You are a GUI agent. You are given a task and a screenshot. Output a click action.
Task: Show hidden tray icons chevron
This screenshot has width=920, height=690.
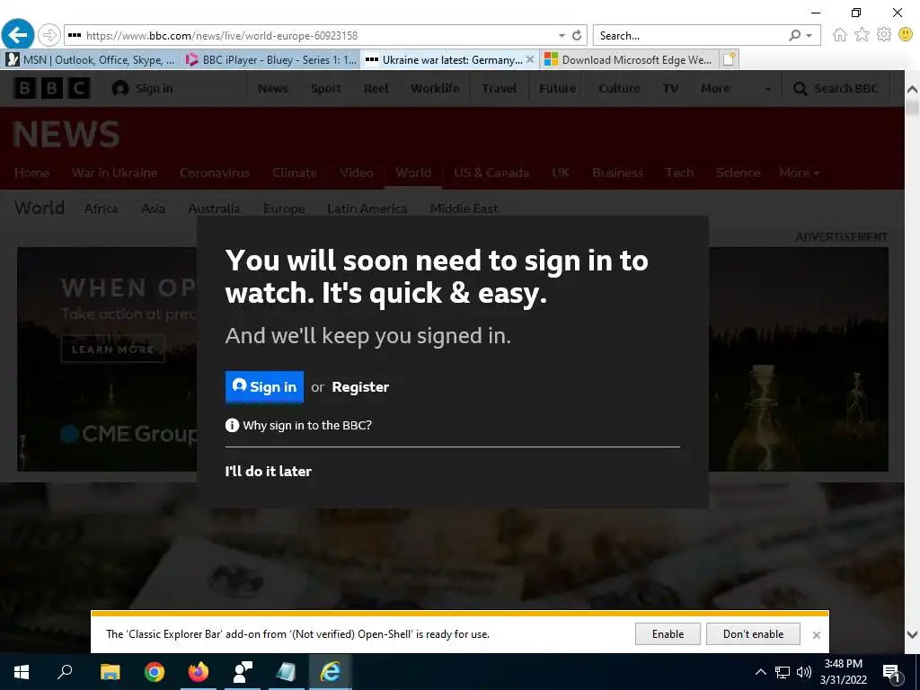pos(760,672)
